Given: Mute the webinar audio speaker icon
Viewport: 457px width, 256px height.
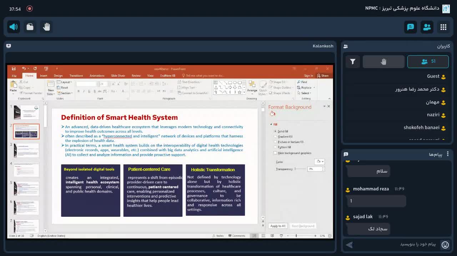Looking at the screenshot, I should tap(14, 27).
